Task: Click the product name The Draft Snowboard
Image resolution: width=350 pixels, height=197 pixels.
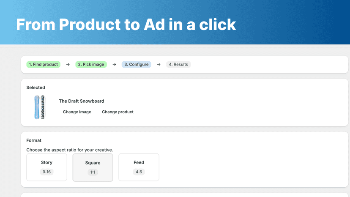Action: [82, 101]
